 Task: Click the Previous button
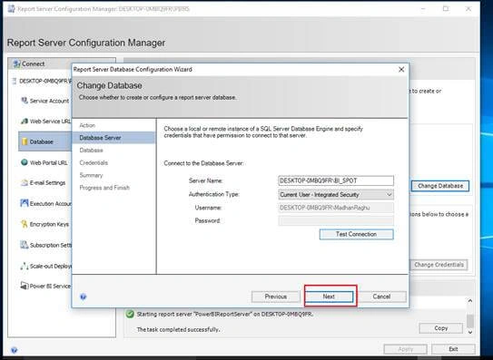pos(276,297)
